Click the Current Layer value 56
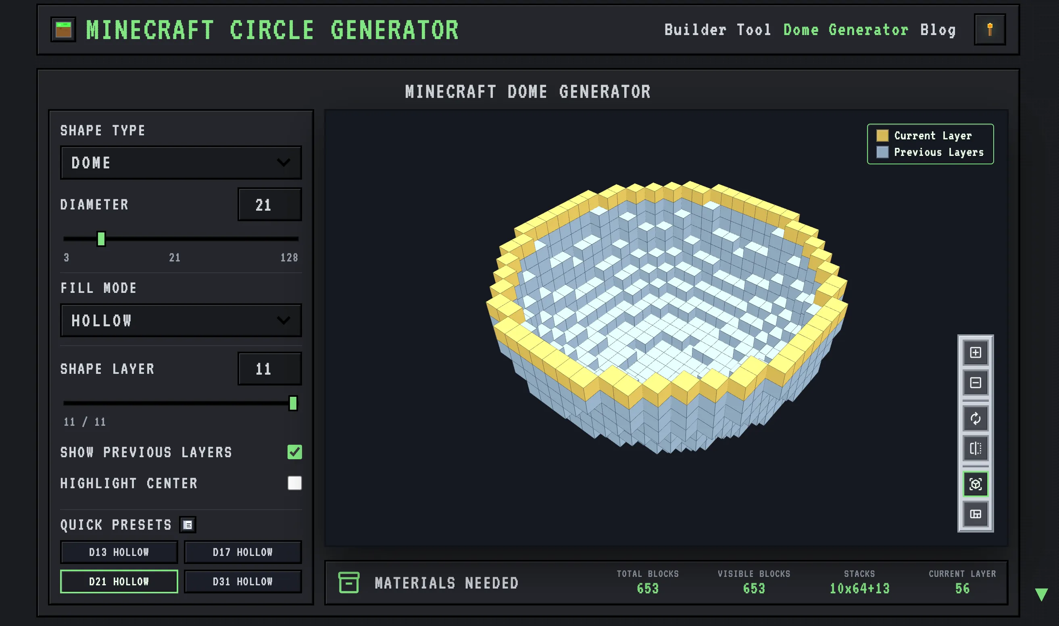The image size is (1059, 626). coord(962,589)
